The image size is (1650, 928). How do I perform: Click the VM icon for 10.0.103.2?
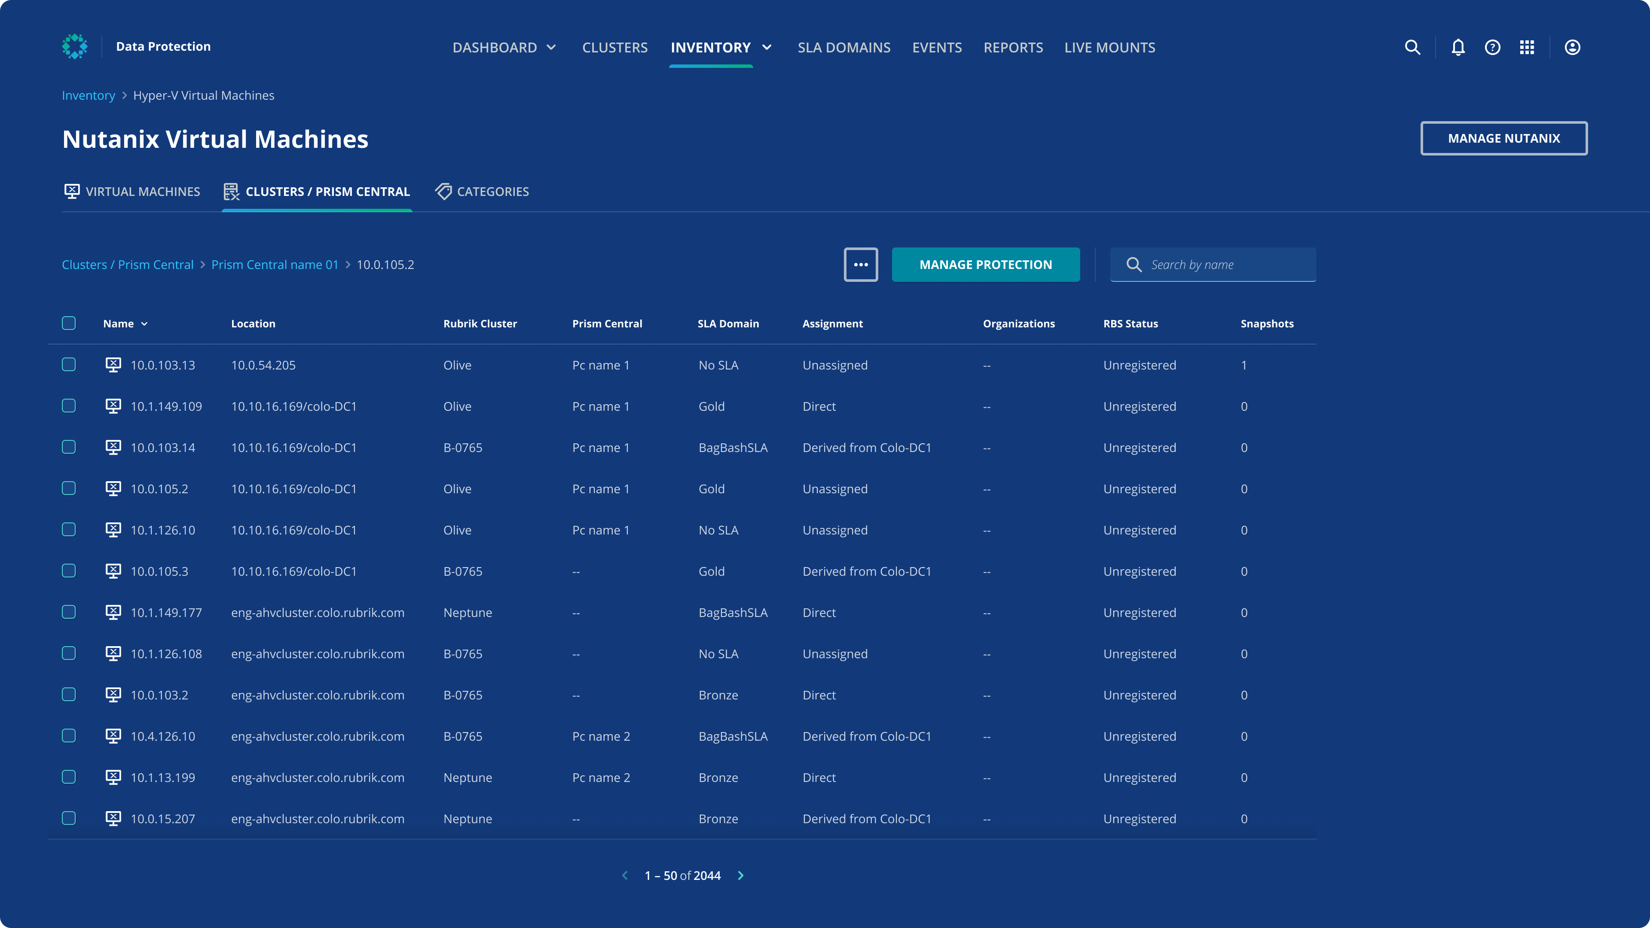point(113,695)
